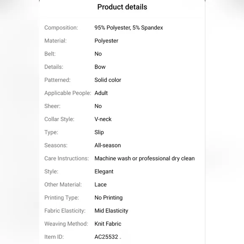
Task: Select the Machine wash care instructions text
Action: (x=145, y=159)
